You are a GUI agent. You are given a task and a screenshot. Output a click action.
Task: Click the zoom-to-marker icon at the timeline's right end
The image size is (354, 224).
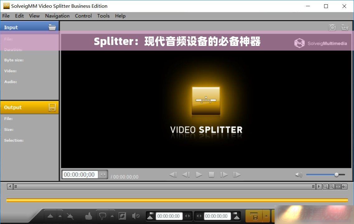tap(344, 186)
